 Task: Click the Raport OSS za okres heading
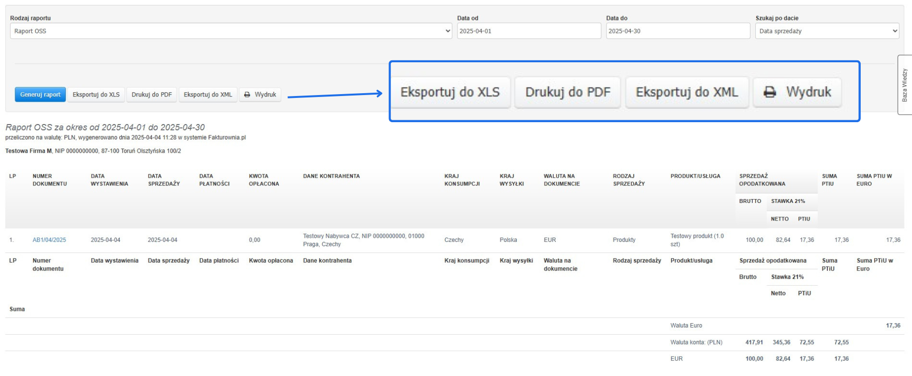[x=105, y=127]
